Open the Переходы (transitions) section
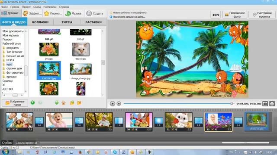Image resolution: width=277 pixels, height=155 pixels. (x=53, y=13)
